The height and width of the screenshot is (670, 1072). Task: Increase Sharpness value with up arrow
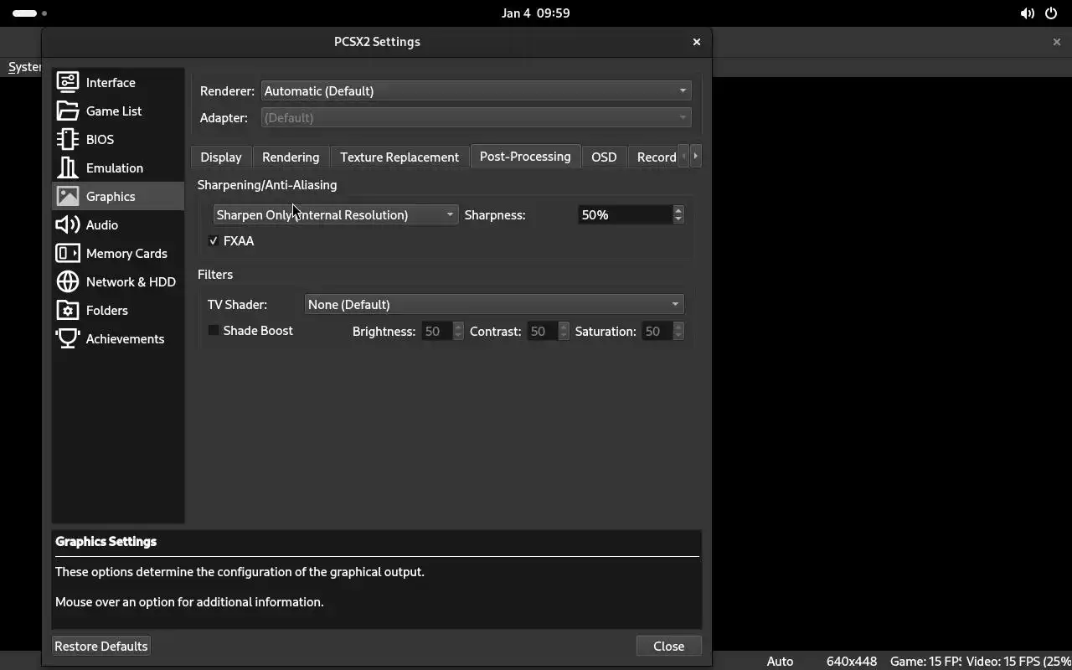point(678,210)
